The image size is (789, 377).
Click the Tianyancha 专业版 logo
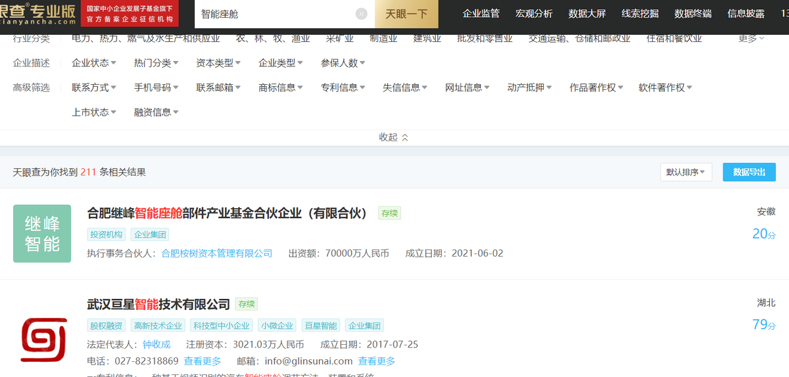pos(38,13)
